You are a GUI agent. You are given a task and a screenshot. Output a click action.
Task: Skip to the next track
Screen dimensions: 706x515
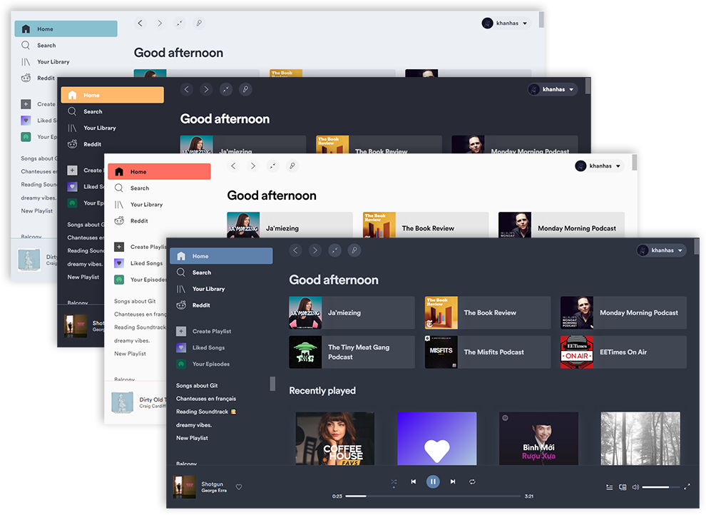pyautogui.click(x=453, y=481)
